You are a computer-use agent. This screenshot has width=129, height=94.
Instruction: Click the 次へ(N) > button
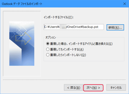[93, 88]
